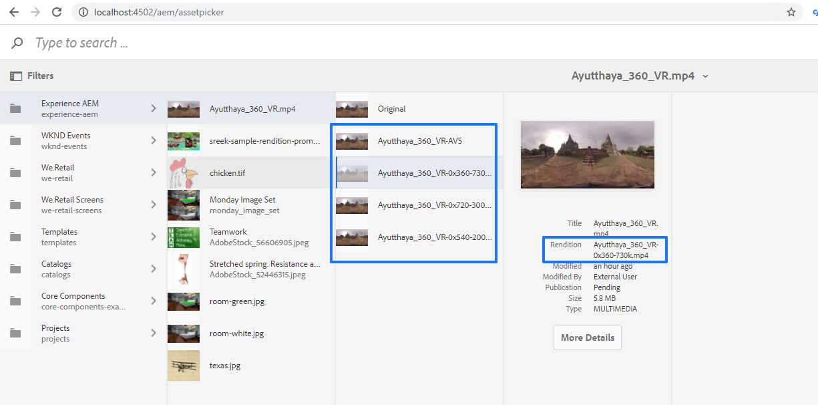Image resolution: width=818 pixels, height=405 pixels.
Task: Expand the We.Retail folder chevron
Action: [154, 172]
